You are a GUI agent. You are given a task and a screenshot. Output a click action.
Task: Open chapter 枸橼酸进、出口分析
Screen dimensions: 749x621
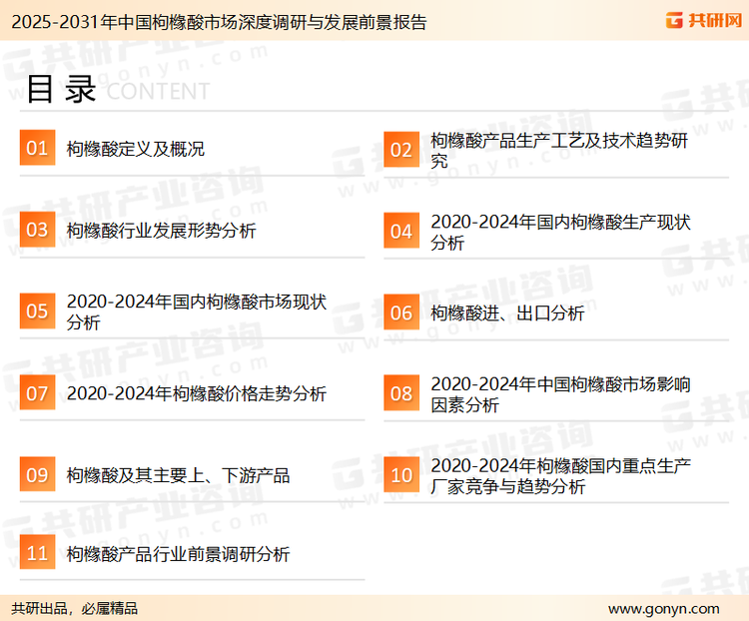pyautogui.click(x=507, y=313)
